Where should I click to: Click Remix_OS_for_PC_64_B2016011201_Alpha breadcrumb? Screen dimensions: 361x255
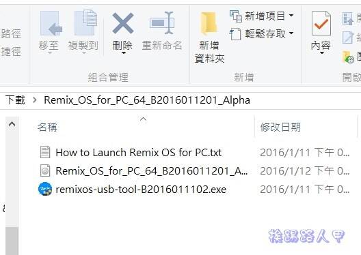click(x=147, y=100)
